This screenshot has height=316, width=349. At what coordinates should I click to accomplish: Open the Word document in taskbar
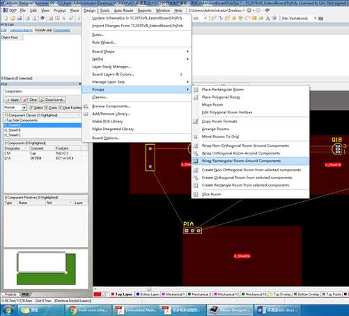(x=277, y=310)
